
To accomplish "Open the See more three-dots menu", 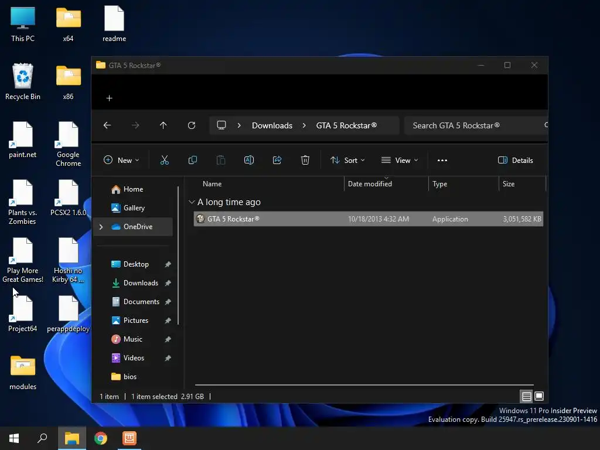I will [442, 161].
